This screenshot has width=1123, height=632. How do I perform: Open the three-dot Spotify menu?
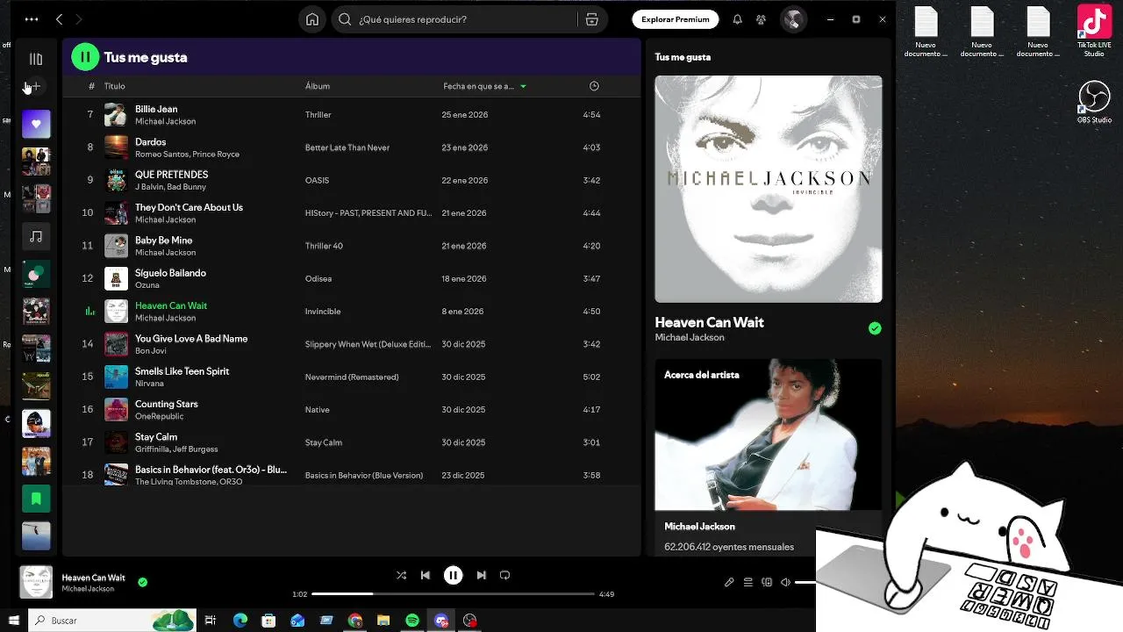(x=32, y=19)
